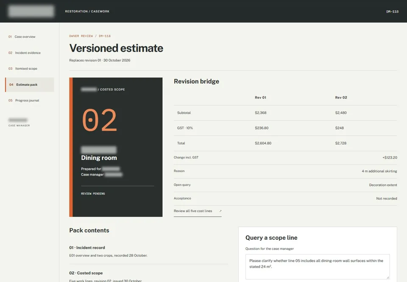This screenshot has height=282, width=407.
Task: Click the OWNER REVIEW / DM-118 breadcrumb
Action: [x=90, y=36]
